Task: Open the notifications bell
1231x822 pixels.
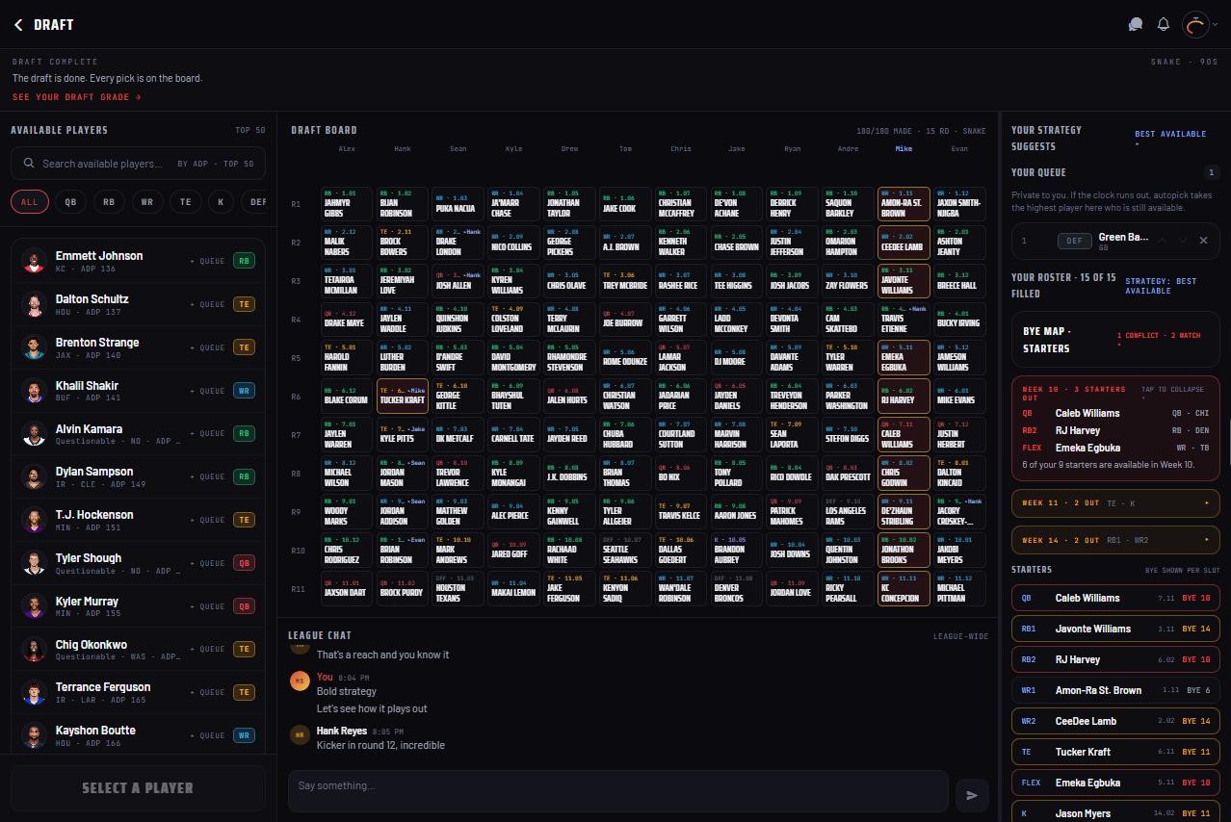Action: pyautogui.click(x=1164, y=25)
